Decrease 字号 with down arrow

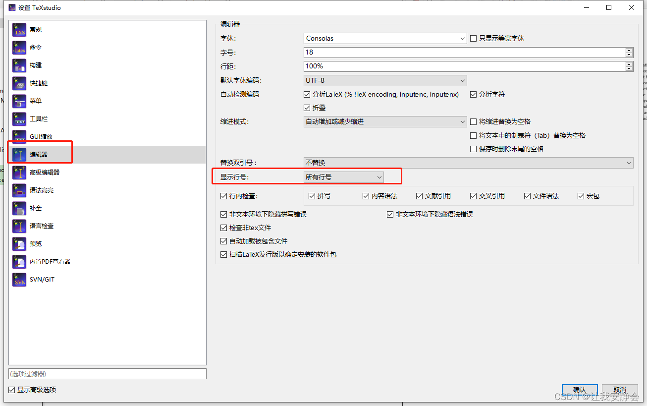(629, 55)
